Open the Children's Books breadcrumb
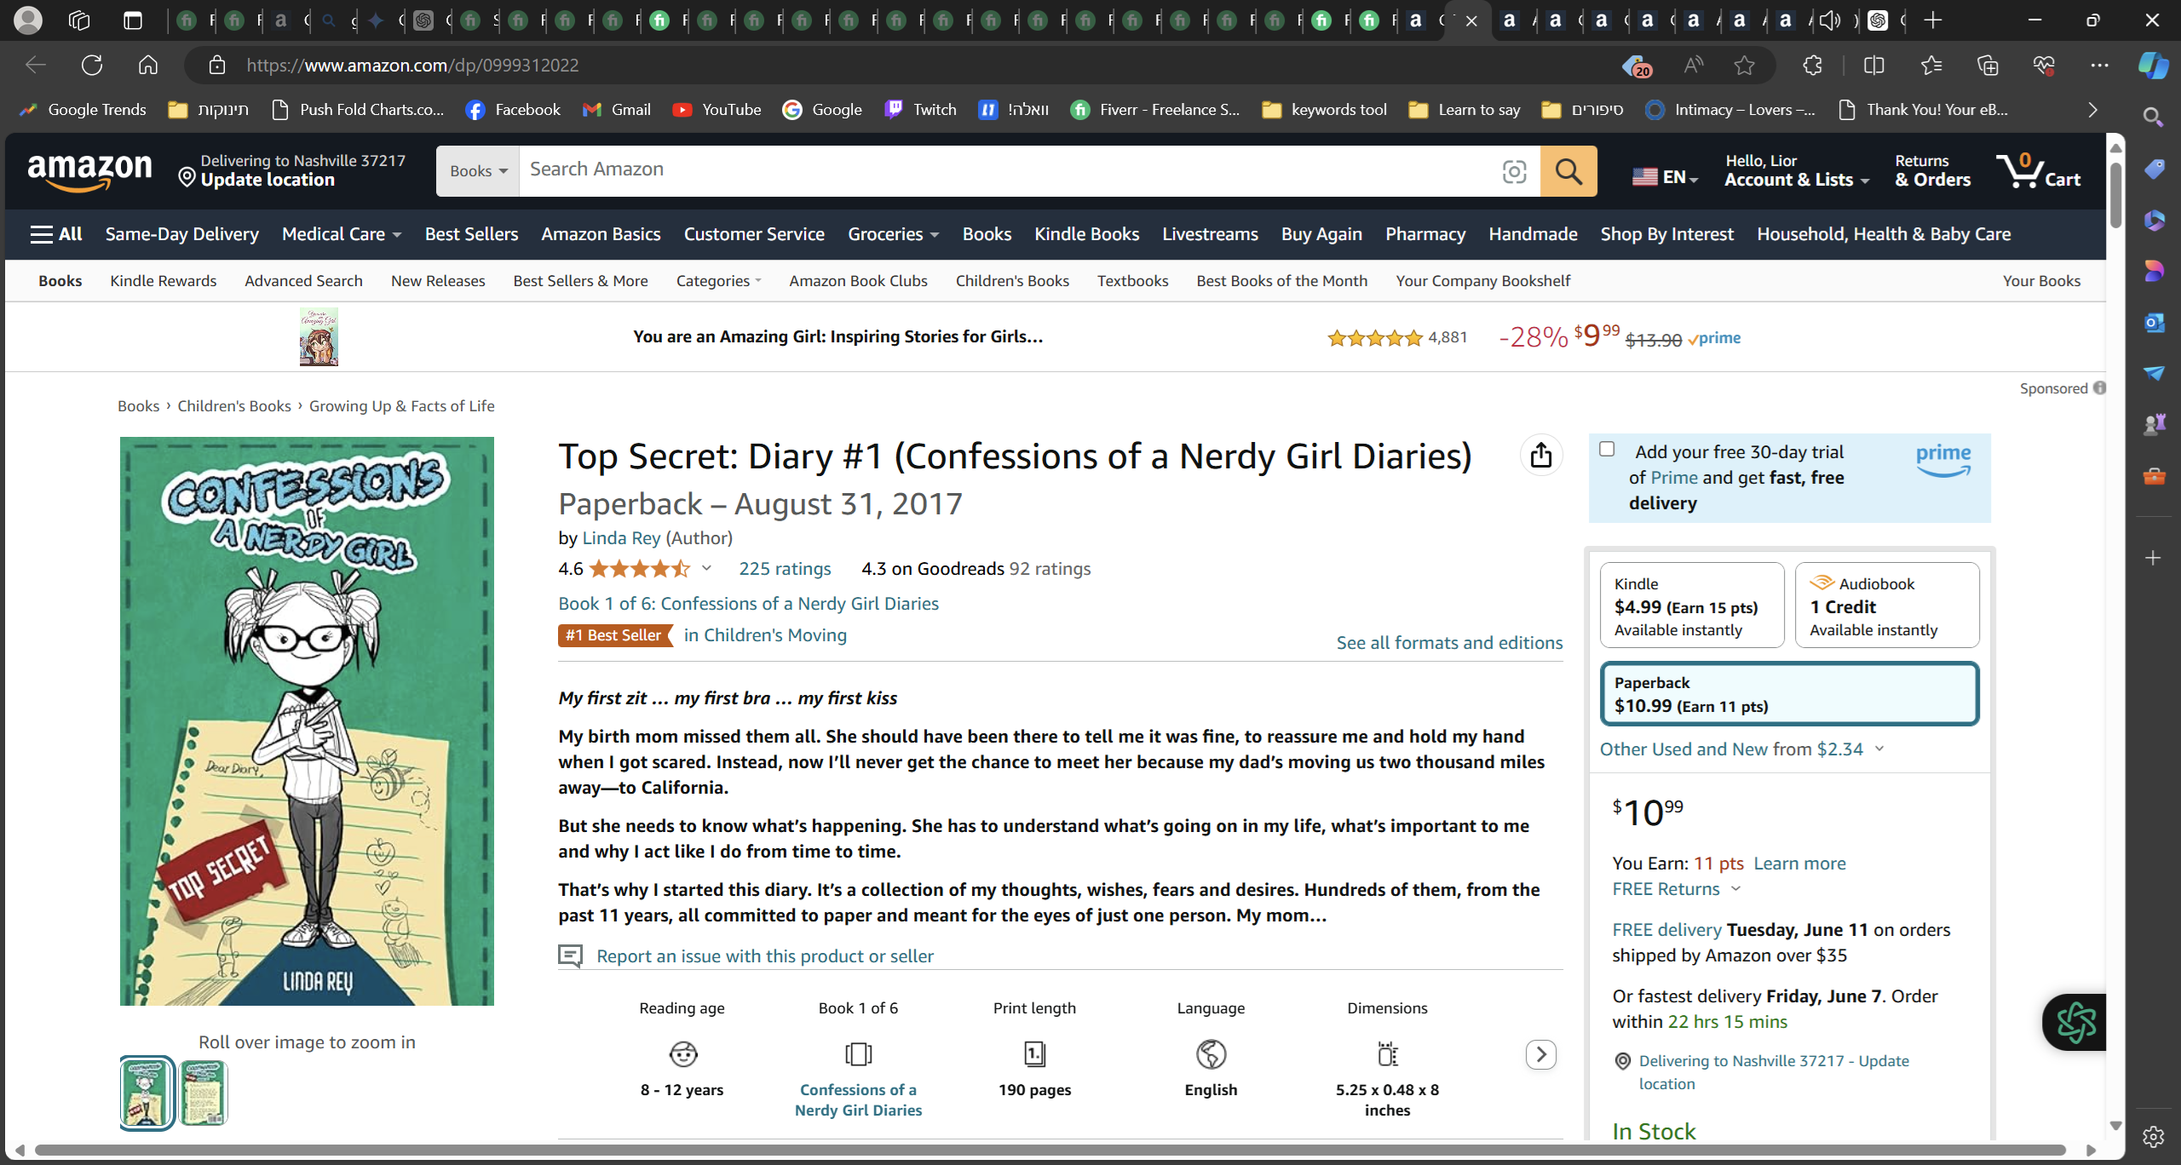Screen dimensions: 2181x1165 pyautogui.click(x=234, y=406)
